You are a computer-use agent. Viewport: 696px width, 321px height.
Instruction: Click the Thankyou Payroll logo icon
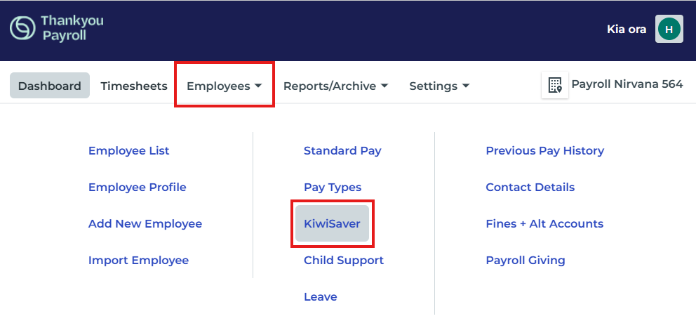click(x=22, y=29)
